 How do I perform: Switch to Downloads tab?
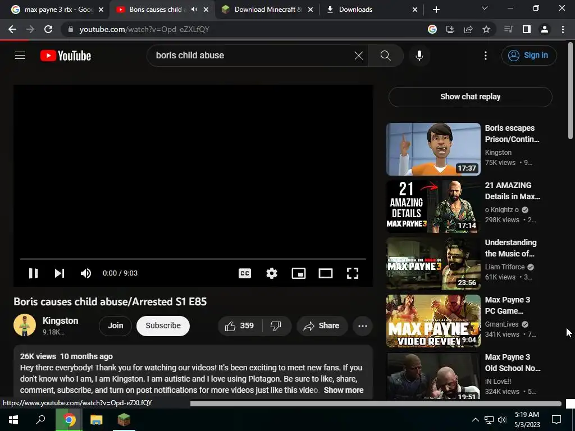pos(372,10)
